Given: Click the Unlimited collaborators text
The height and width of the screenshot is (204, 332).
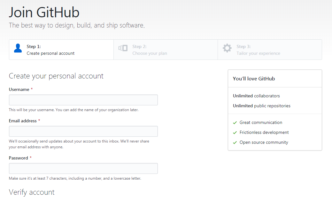Looking at the screenshot, I should pyautogui.click(x=256, y=96).
